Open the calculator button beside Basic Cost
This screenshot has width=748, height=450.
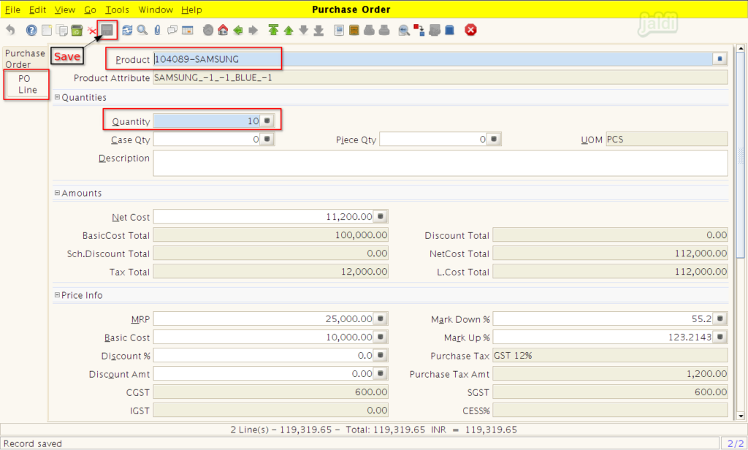click(380, 337)
